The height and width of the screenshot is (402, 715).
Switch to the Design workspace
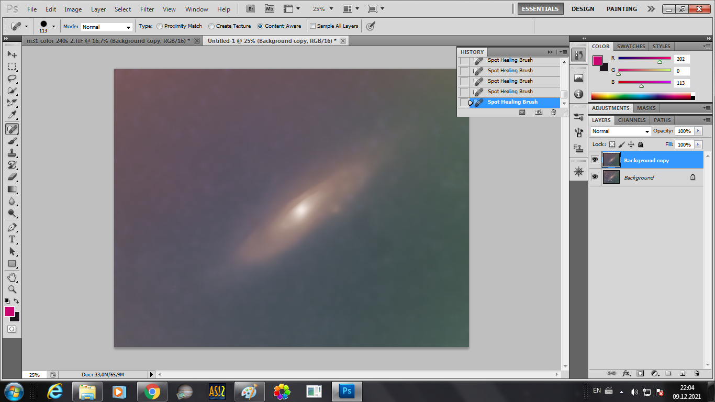pyautogui.click(x=583, y=9)
